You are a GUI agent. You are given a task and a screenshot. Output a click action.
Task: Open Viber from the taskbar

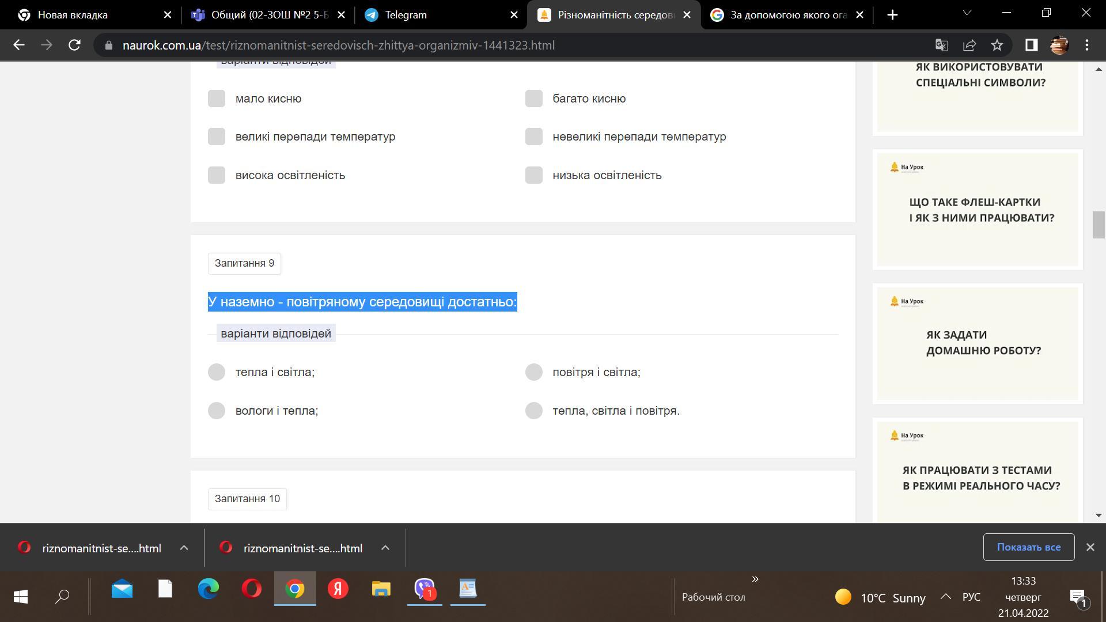click(425, 589)
